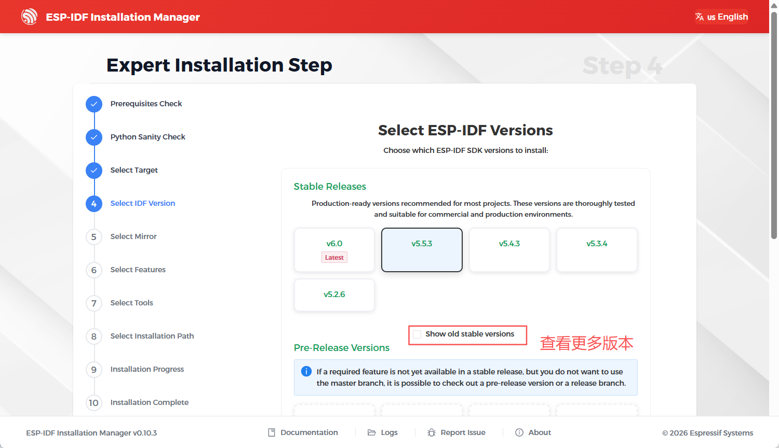Click the "Pre-Release Versions" heading
The width and height of the screenshot is (779, 448).
(x=342, y=348)
